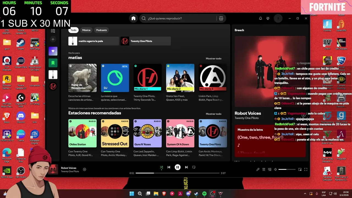Select the Música filter chip
Screen dimensions: 352x198
[x=86, y=30]
